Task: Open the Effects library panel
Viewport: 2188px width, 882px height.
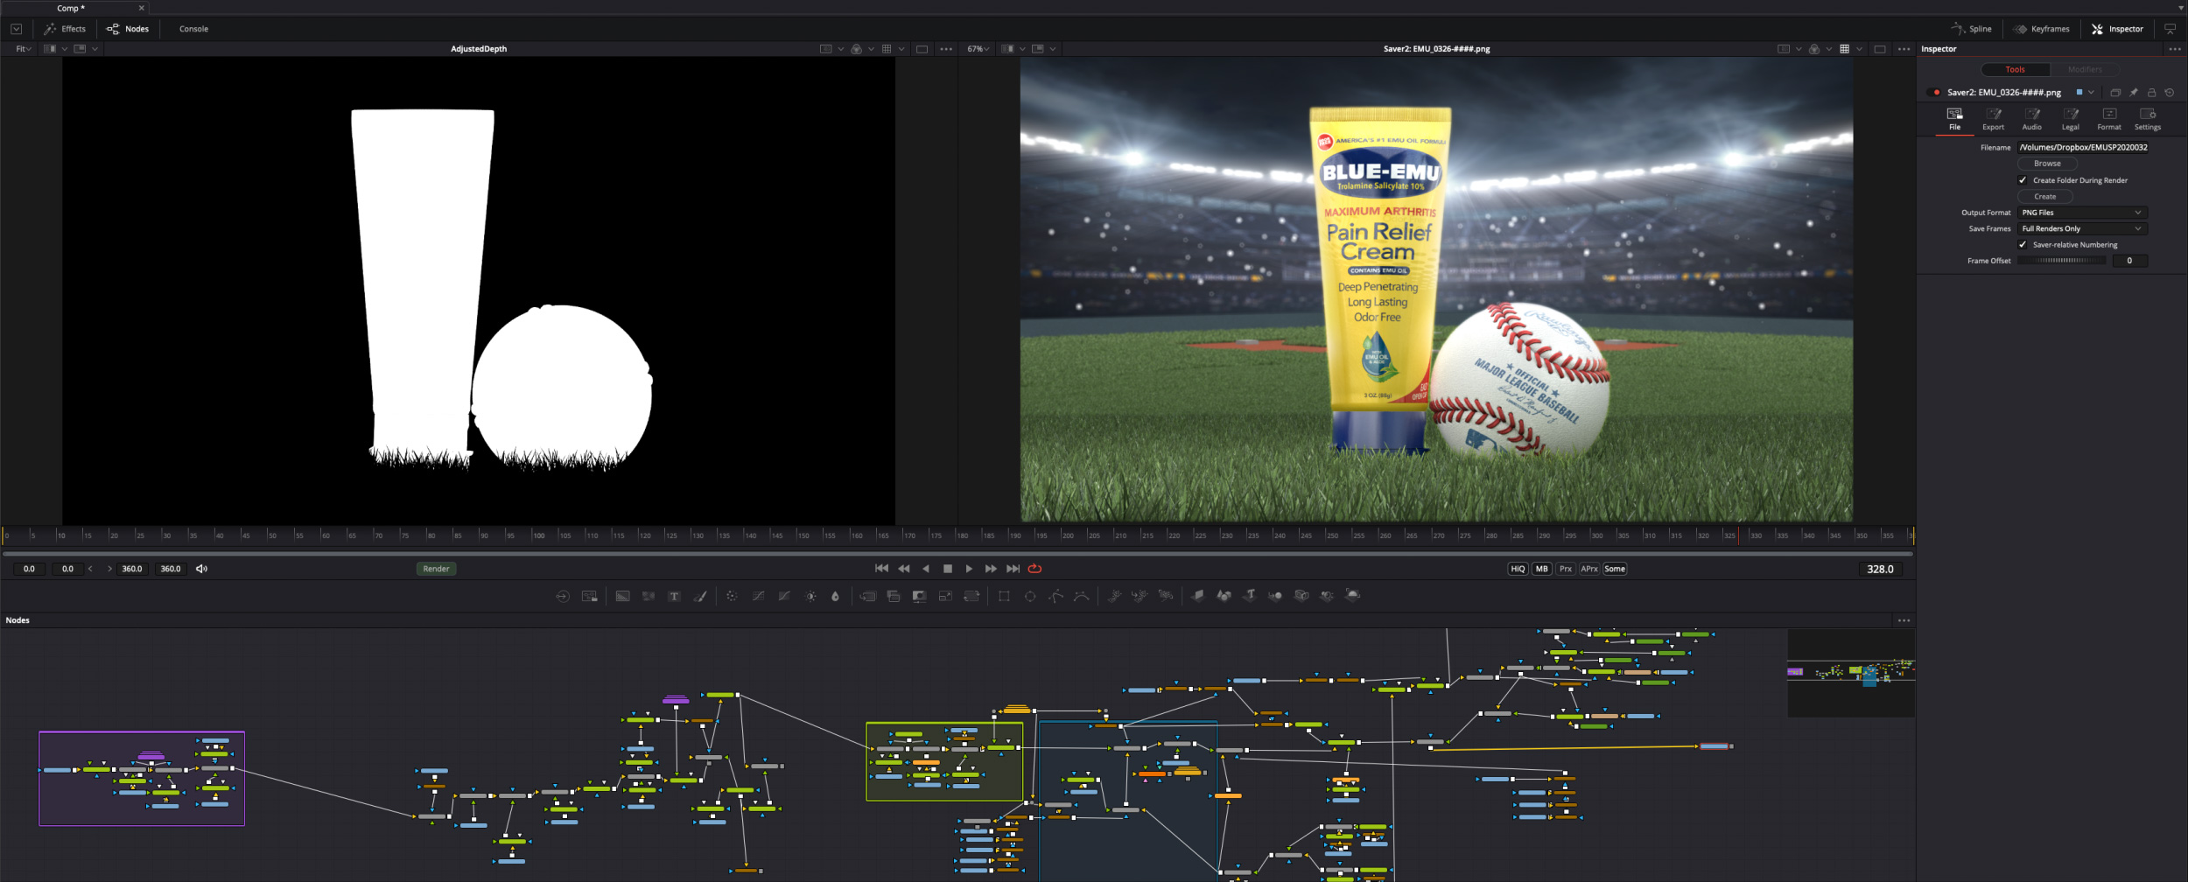Action: pos(65,29)
